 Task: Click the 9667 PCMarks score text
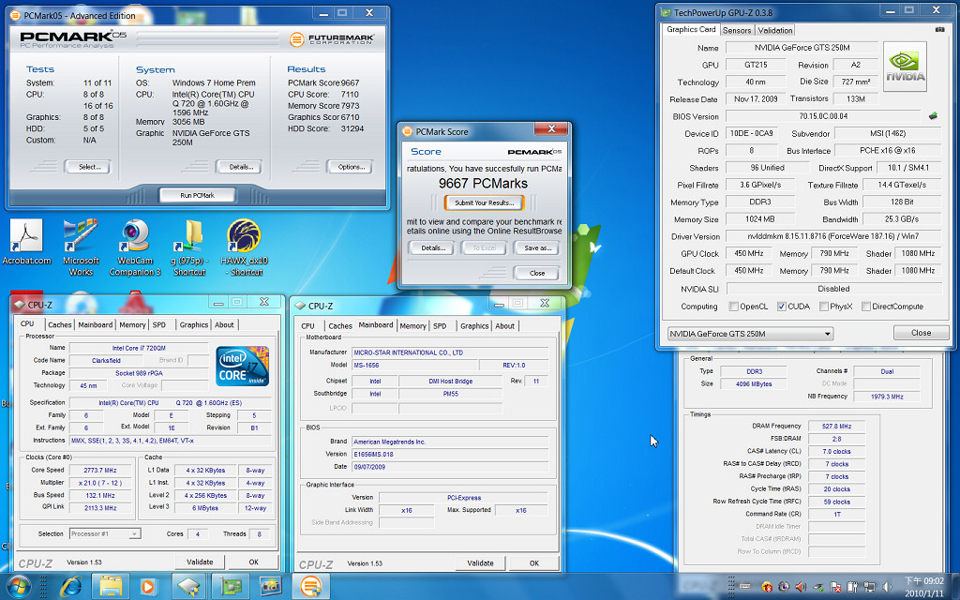click(483, 183)
